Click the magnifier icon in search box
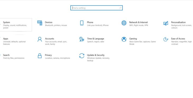The width and height of the screenshot is (193, 98). (120, 8)
